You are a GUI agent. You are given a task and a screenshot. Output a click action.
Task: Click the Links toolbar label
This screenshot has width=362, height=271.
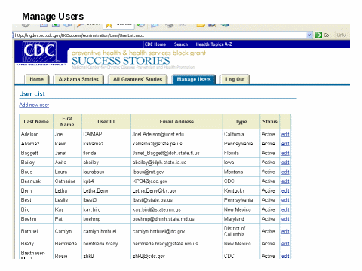342,35
